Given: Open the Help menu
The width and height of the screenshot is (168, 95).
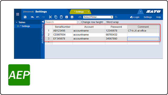Looking at the screenshot, I should point(158,17).
